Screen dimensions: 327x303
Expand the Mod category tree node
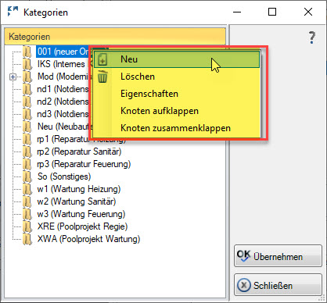tap(13, 77)
